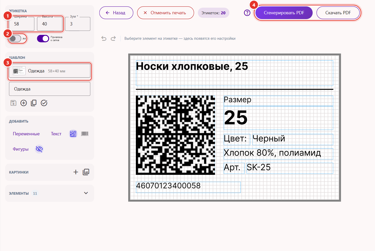The image size is (375, 251).
Task: Click the Высота field with value 40
Action: pos(50,24)
